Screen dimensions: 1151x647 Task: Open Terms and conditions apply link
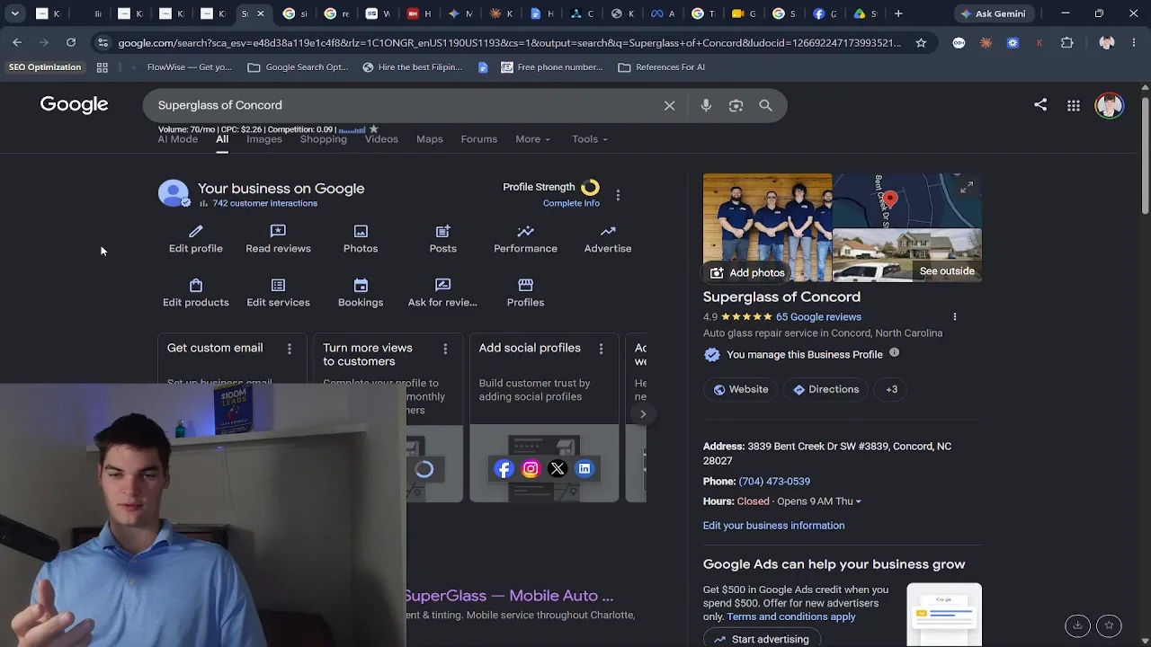(791, 617)
